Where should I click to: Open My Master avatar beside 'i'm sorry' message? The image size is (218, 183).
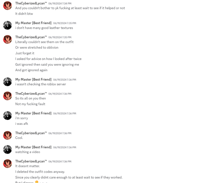coord(8,116)
